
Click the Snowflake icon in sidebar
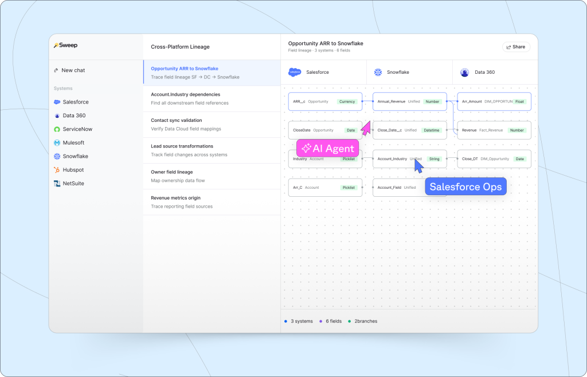point(57,156)
